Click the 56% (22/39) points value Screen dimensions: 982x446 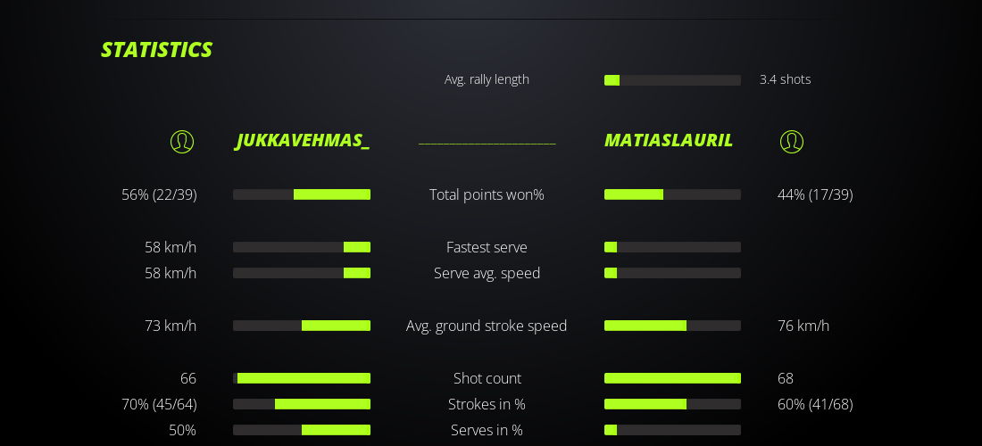(159, 194)
